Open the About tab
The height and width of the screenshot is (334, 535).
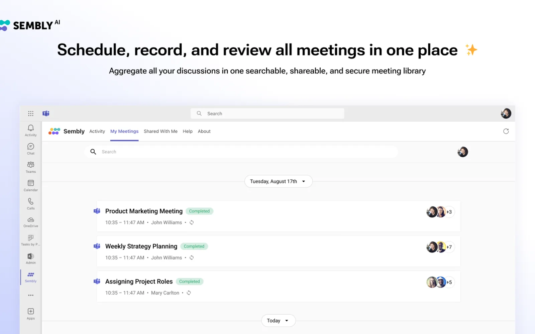click(x=204, y=131)
